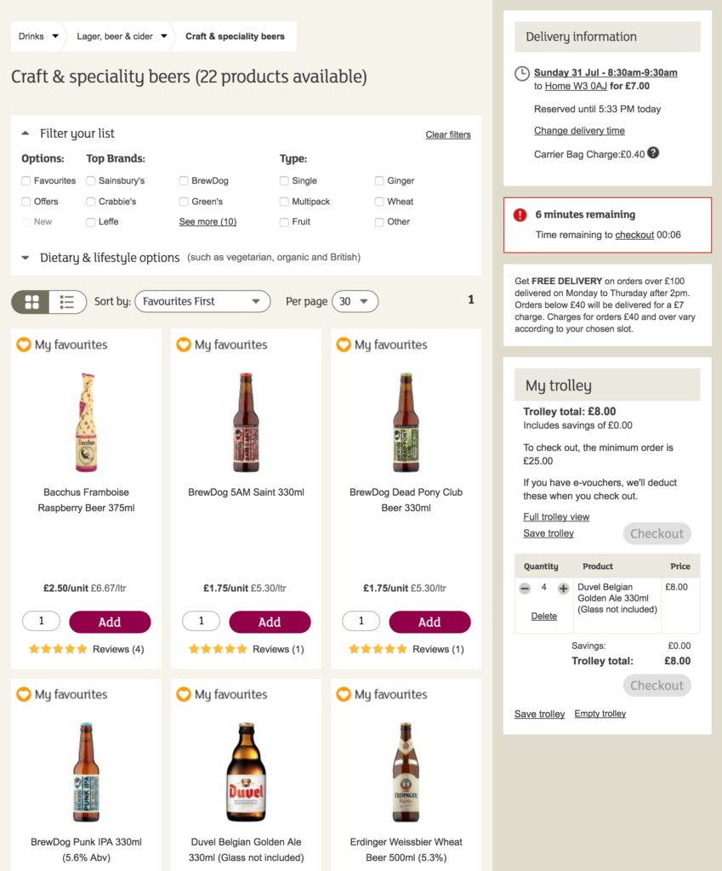Click favourite heart on Duvel Golden Ale card
This screenshot has width=722, height=871.
pos(184,694)
